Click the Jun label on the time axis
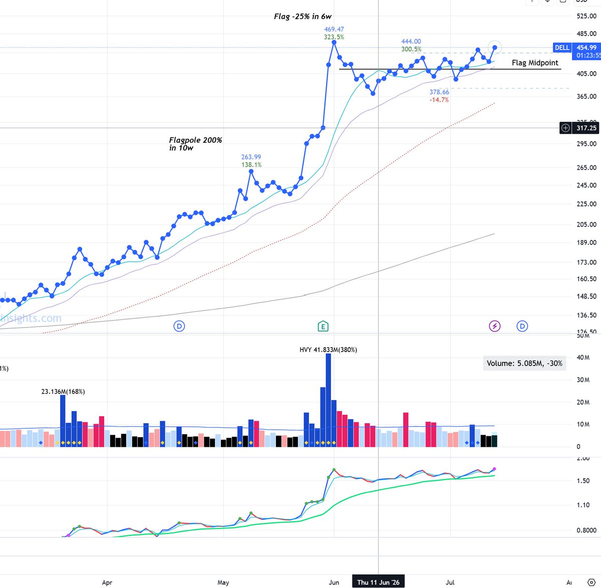Viewport: 601px width, 588px height. [334, 582]
